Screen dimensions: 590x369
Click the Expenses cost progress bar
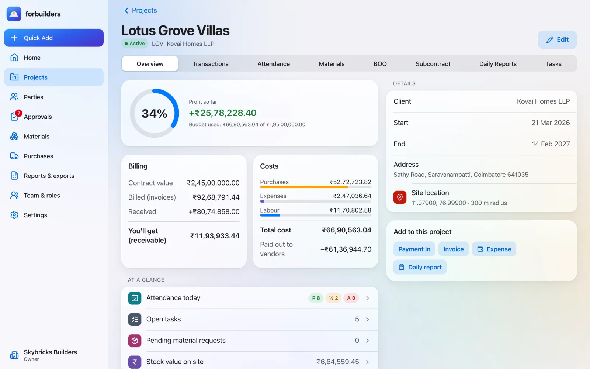(x=316, y=201)
